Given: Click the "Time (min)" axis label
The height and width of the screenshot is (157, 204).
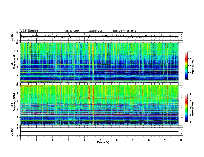Looking at the screenshot, I should (x=103, y=142).
